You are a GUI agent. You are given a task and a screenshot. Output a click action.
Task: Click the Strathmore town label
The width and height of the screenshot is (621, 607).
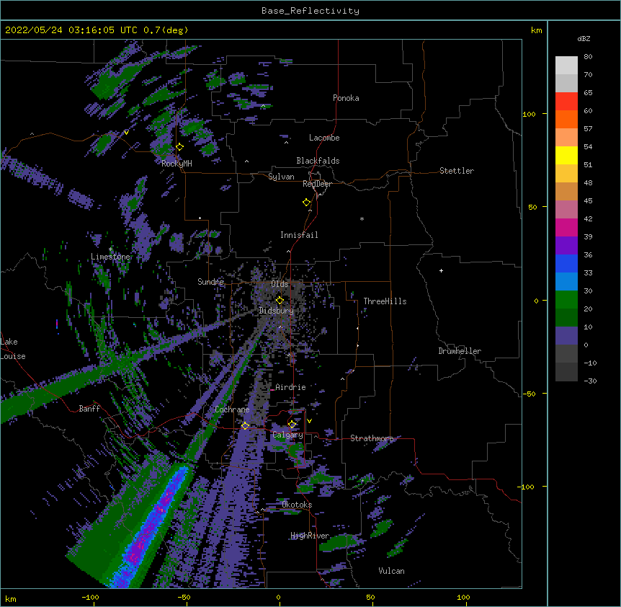click(372, 438)
